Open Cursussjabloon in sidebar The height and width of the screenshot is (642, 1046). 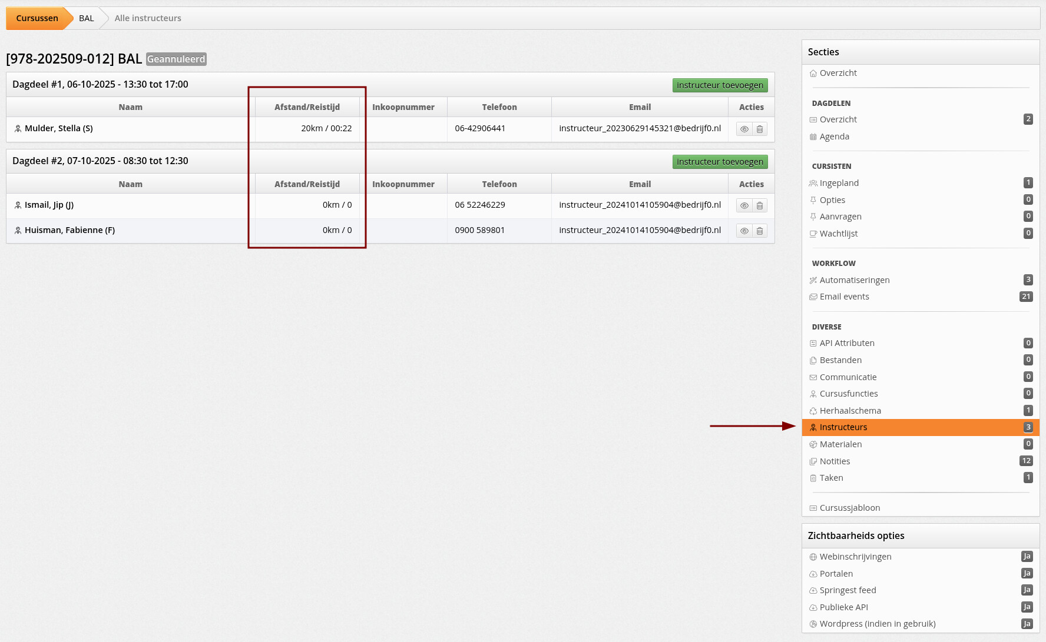849,508
